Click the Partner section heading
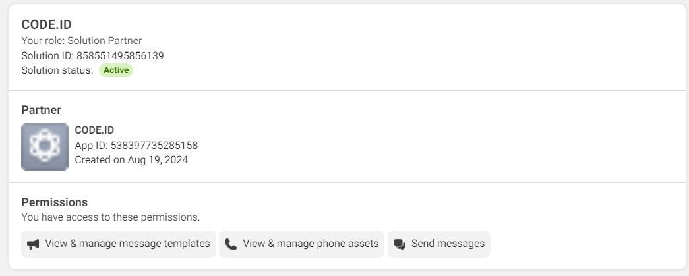Screen dimensions: 689x276 [x=41, y=110]
